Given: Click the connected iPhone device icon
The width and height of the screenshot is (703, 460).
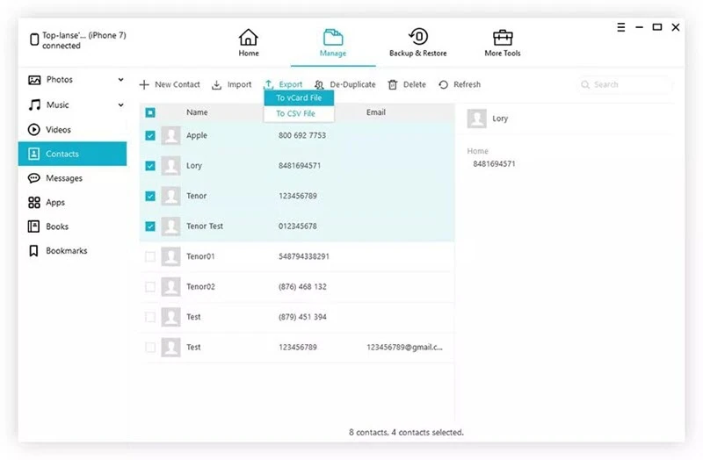Looking at the screenshot, I should 34,40.
